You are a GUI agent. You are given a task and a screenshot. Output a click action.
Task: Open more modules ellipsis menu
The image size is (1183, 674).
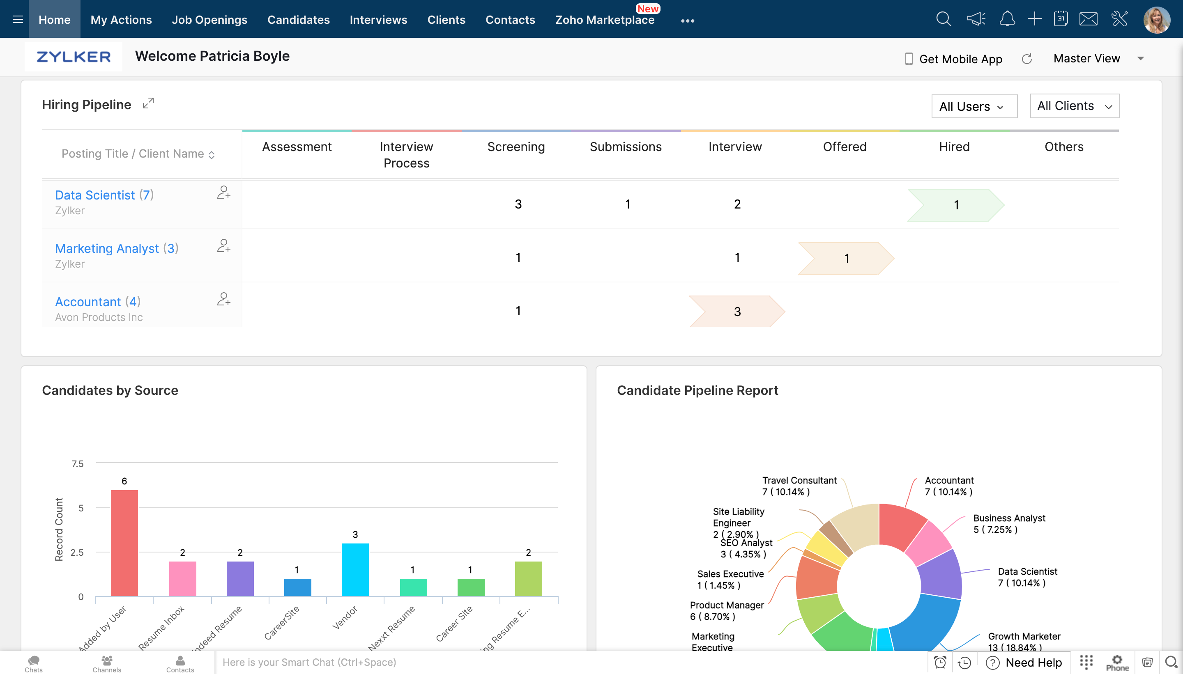(x=687, y=21)
